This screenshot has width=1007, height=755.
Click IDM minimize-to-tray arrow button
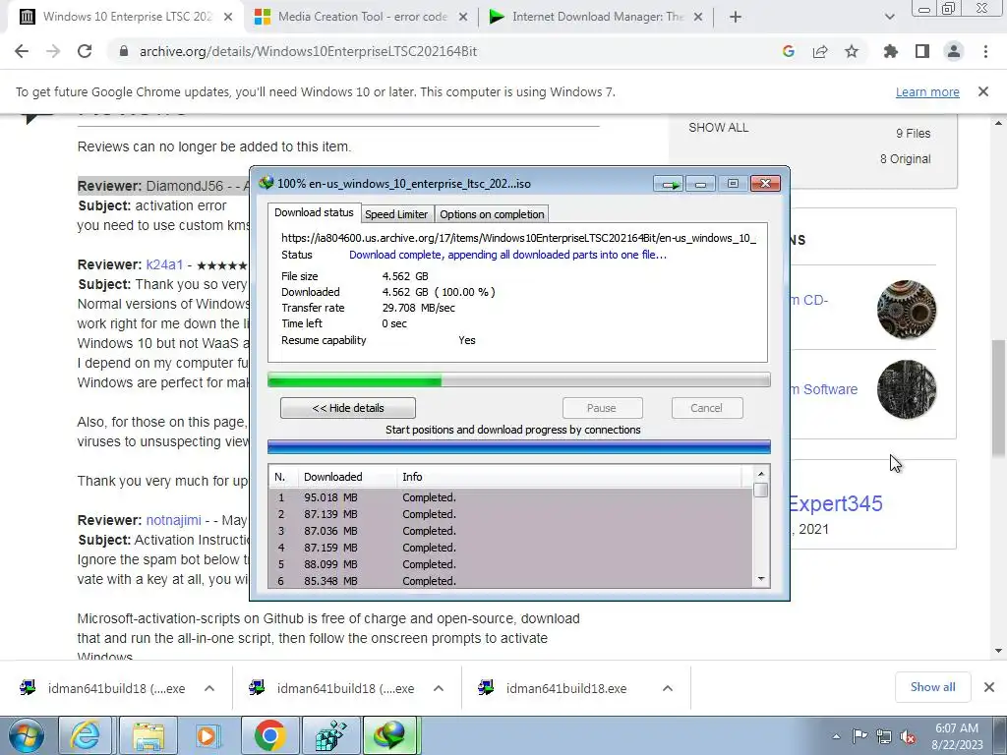point(669,184)
